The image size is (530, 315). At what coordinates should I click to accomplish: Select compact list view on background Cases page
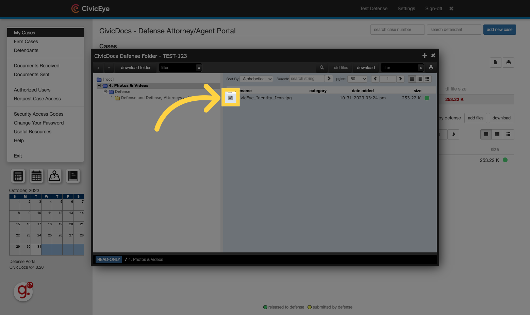tap(497, 134)
